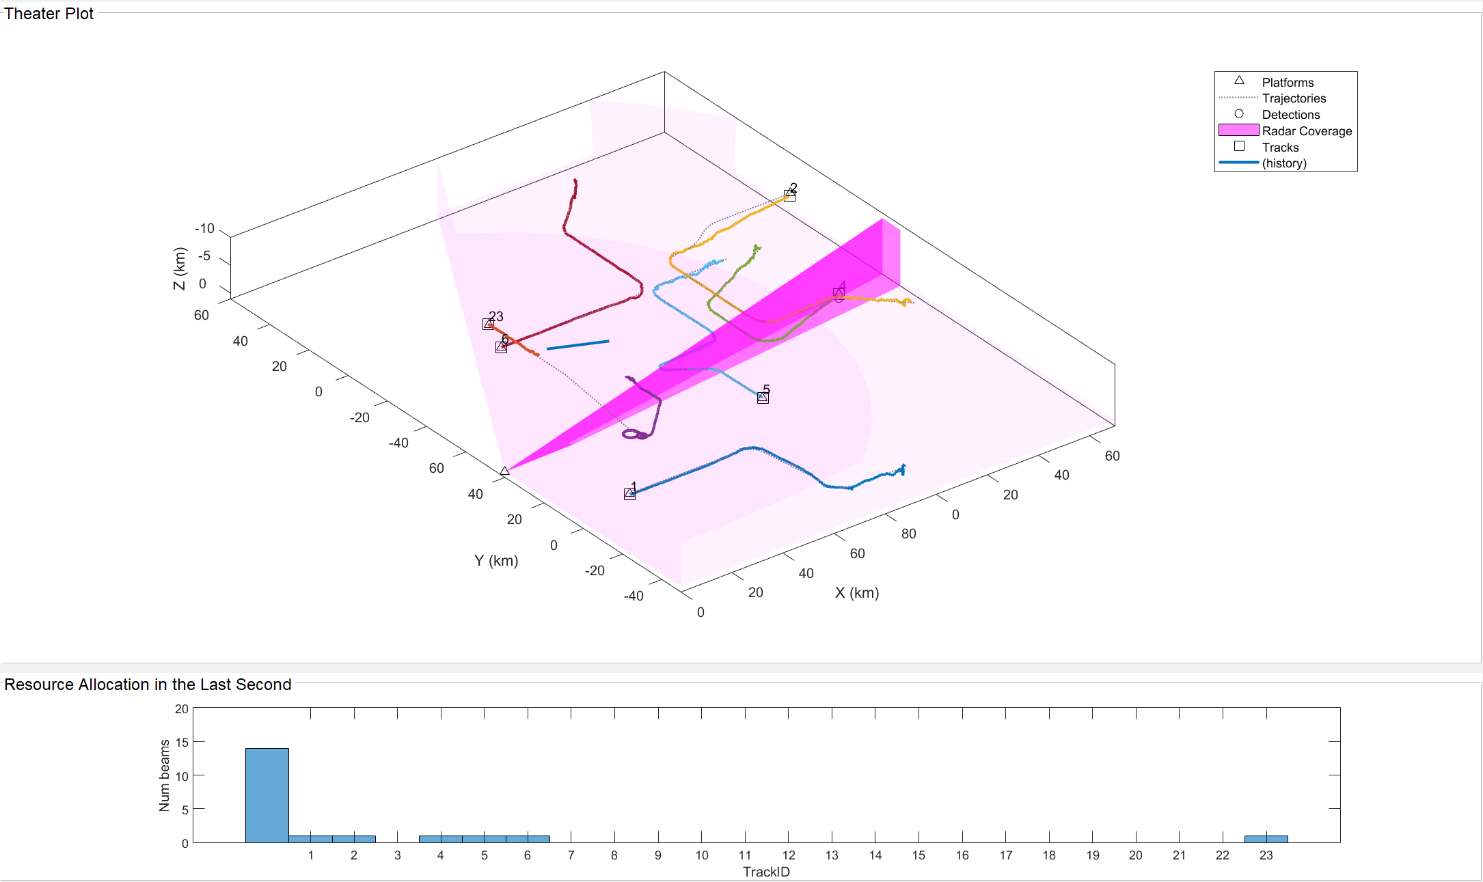
Task: Select track marker labeled 23
Action: (488, 324)
